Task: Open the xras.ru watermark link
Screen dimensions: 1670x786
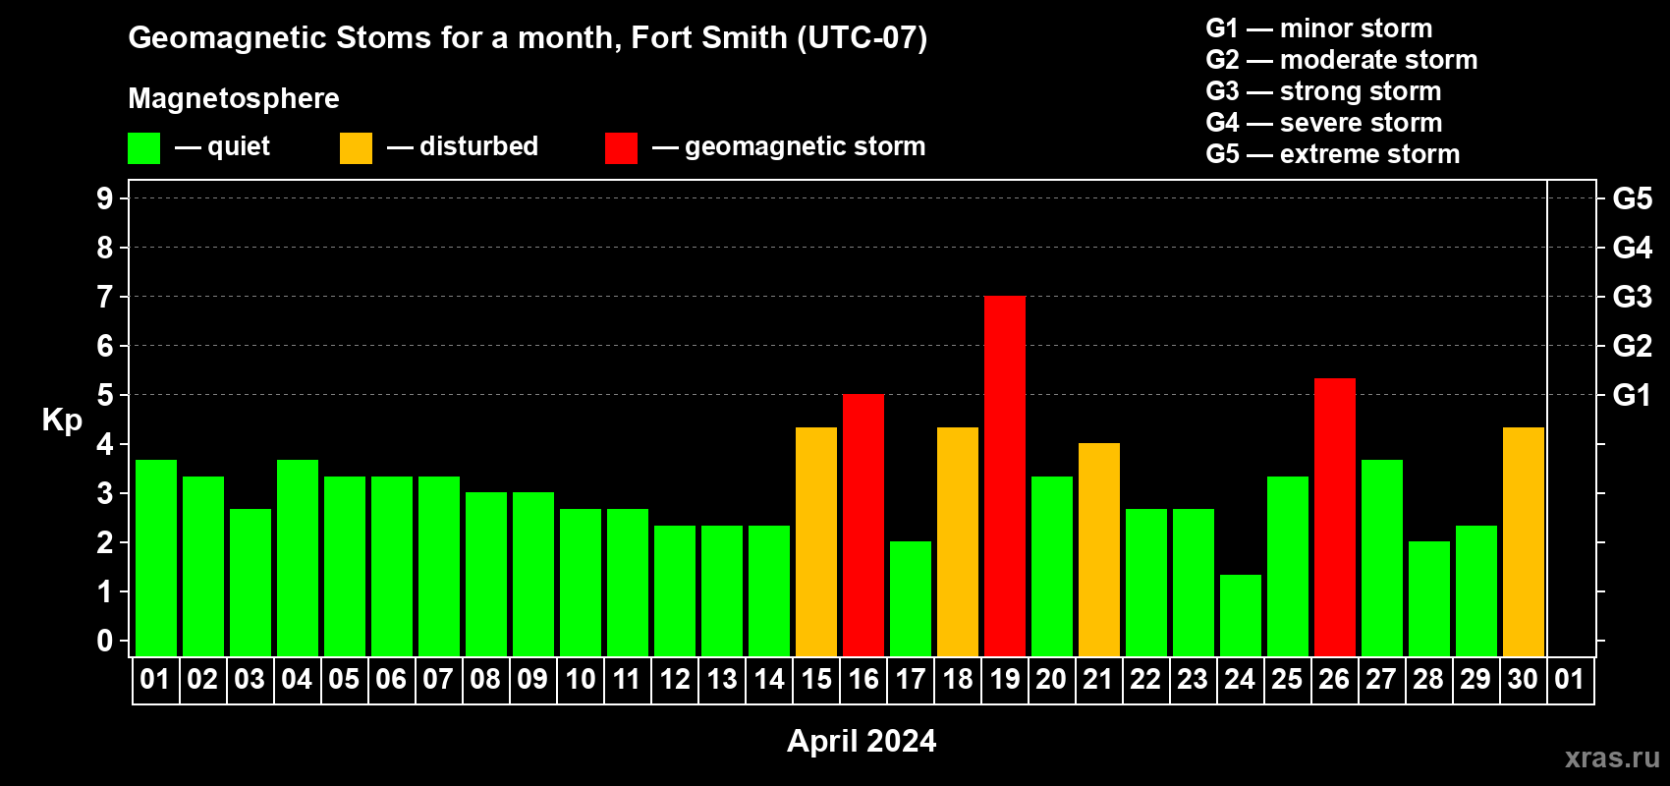Action: pyautogui.click(x=1612, y=758)
